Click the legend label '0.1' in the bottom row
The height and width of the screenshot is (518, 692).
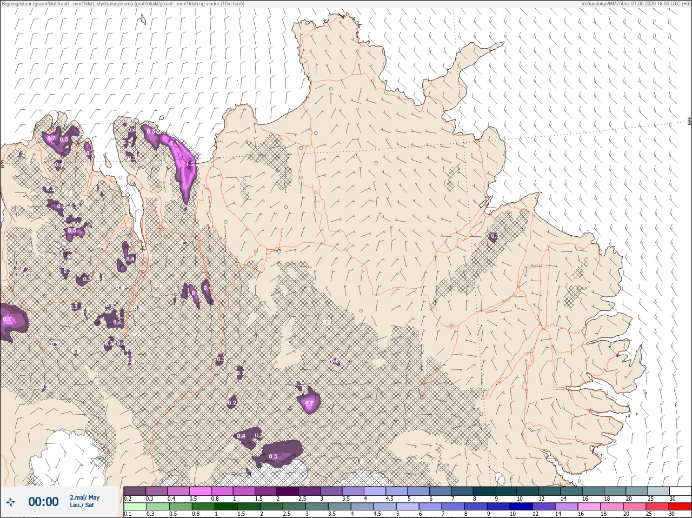click(x=128, y=514)
